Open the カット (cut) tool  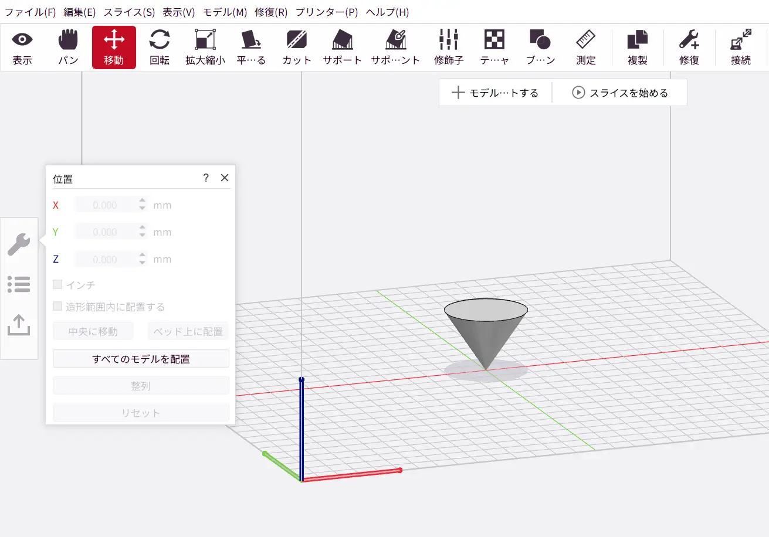click(297, 47)
